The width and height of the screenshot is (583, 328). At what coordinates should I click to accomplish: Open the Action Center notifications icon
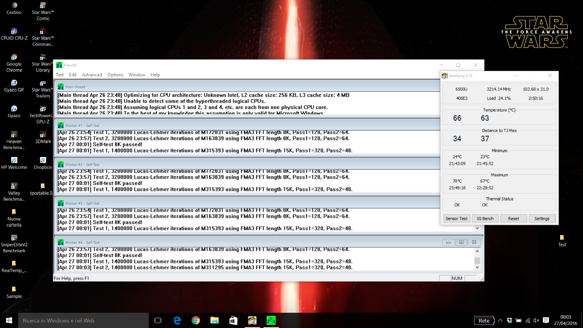click(x=546, y=320)
